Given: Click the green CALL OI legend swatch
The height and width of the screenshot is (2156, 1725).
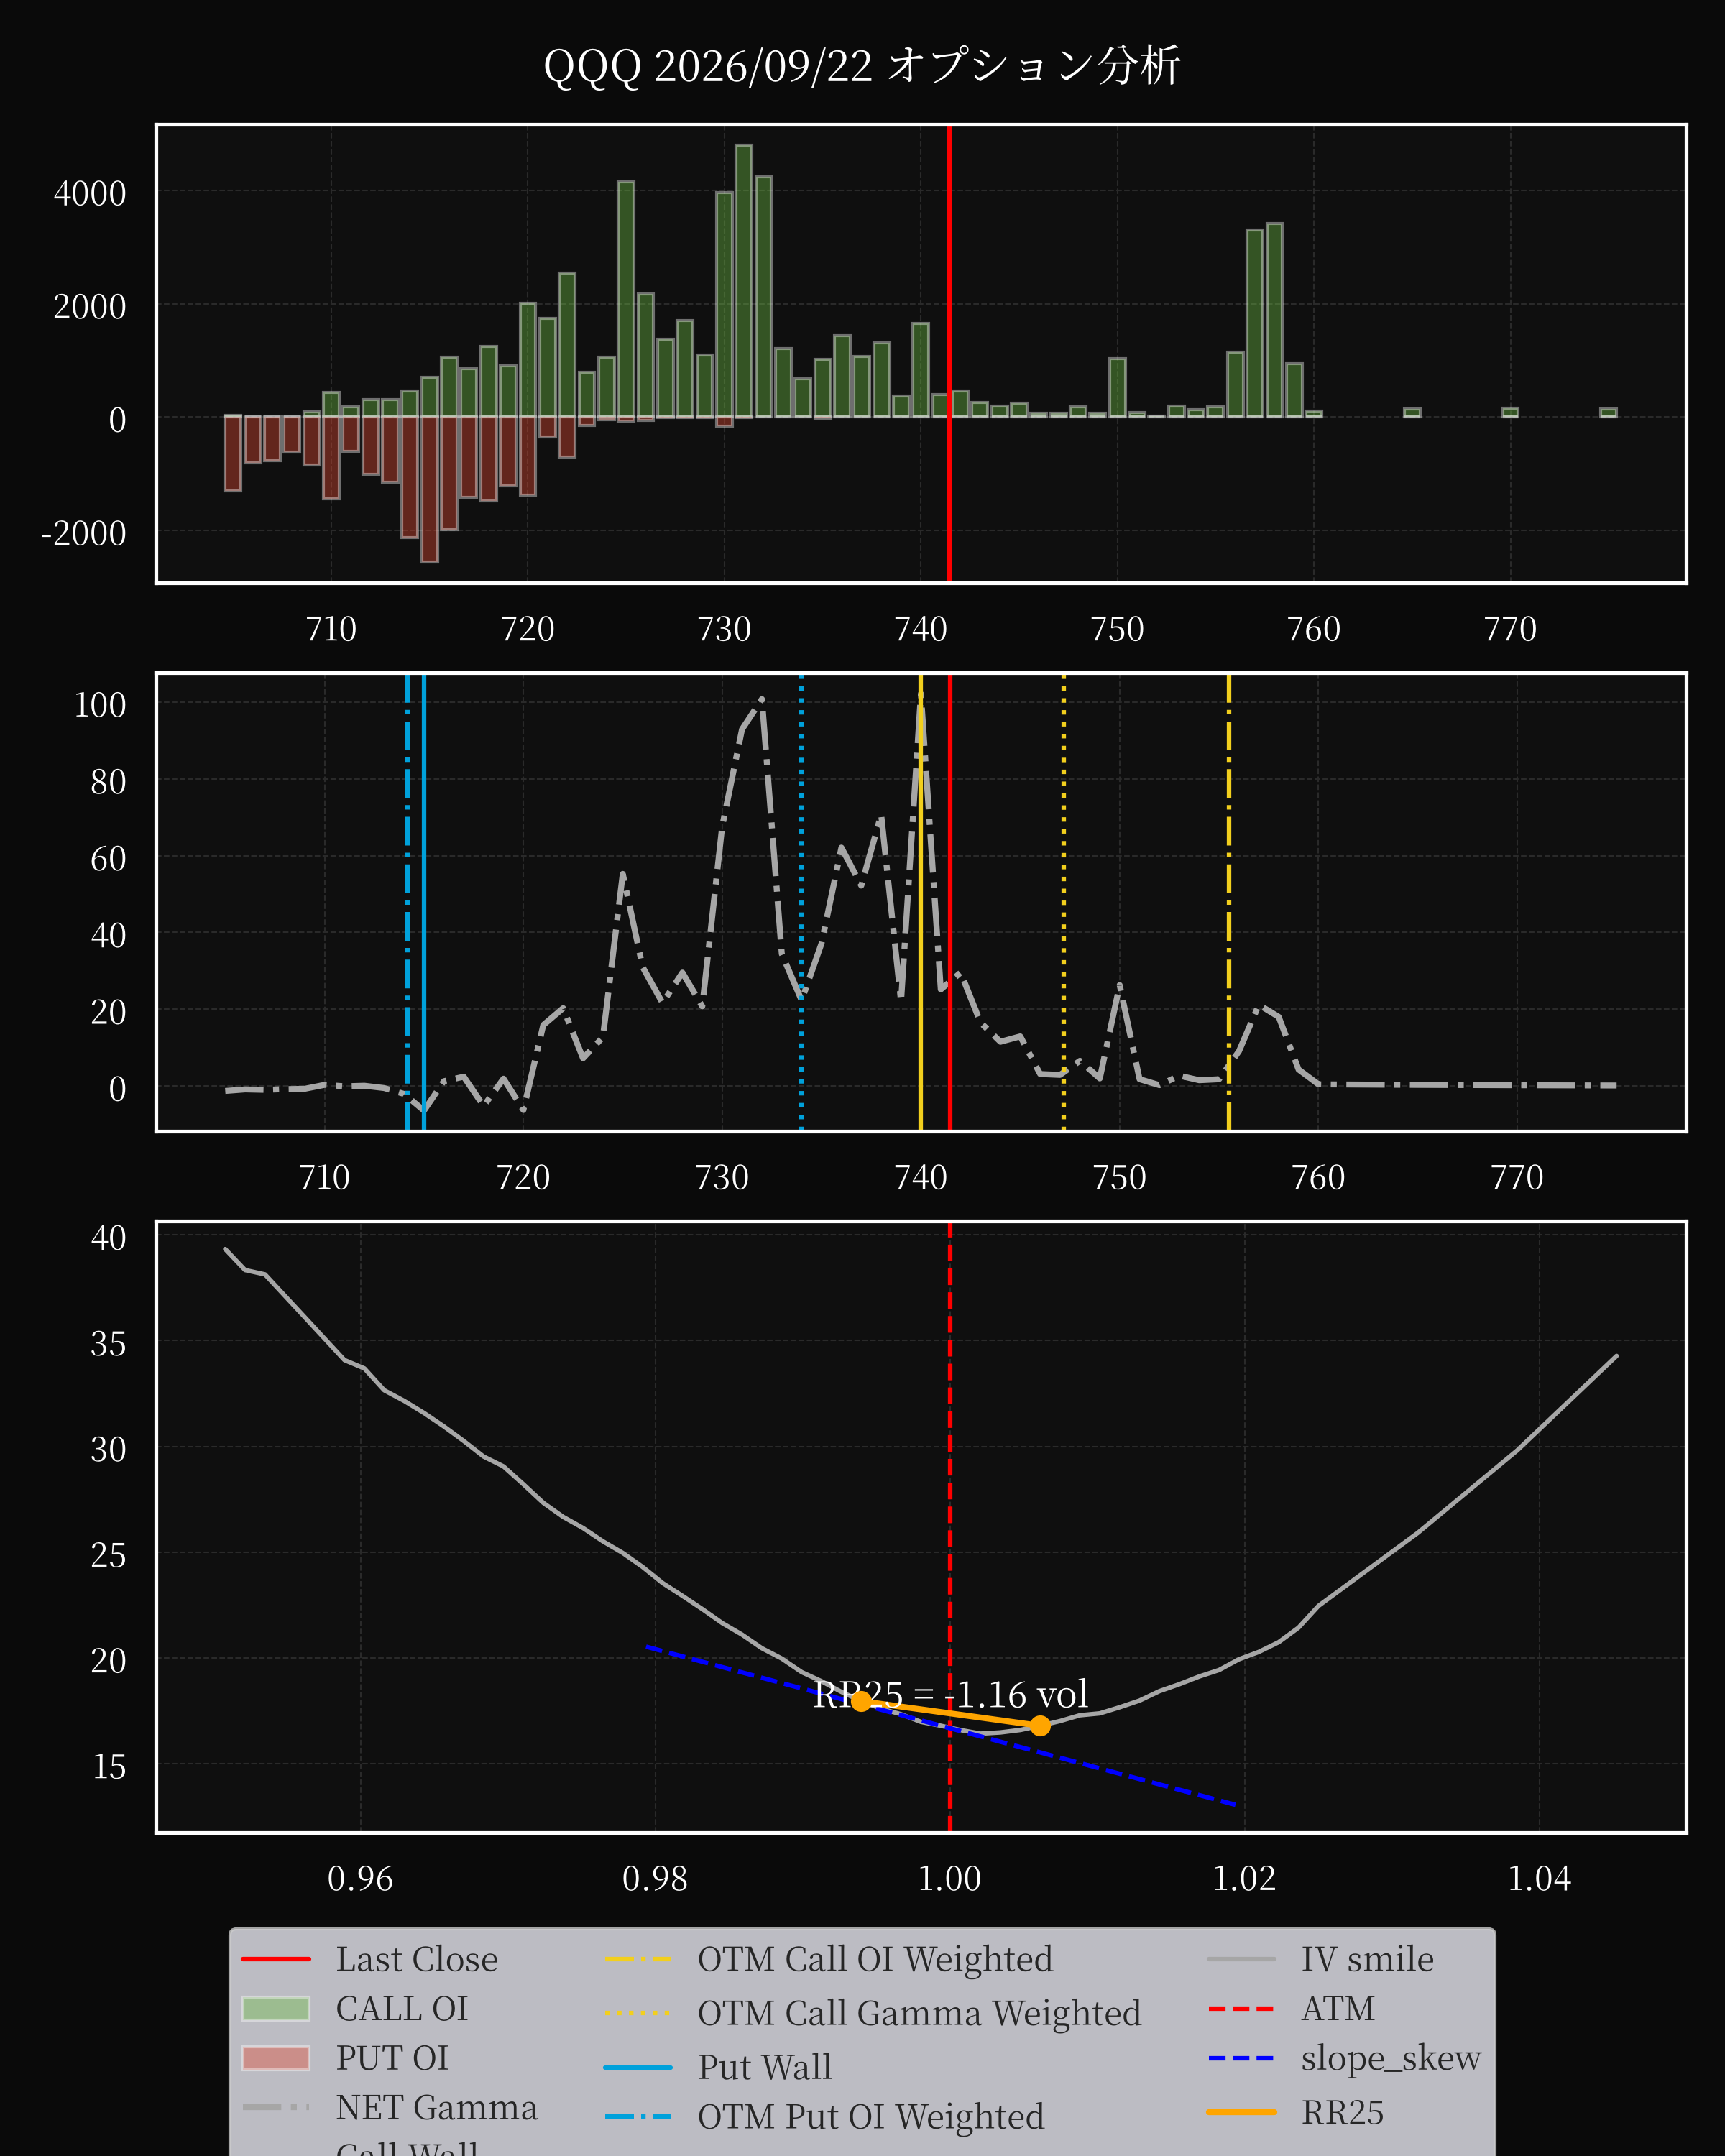Looking at the screenshot, I should coord(276,2008).
